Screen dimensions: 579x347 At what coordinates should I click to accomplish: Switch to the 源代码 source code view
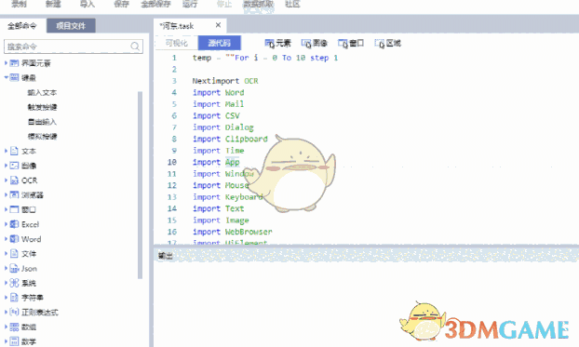(x=220, y=43)
